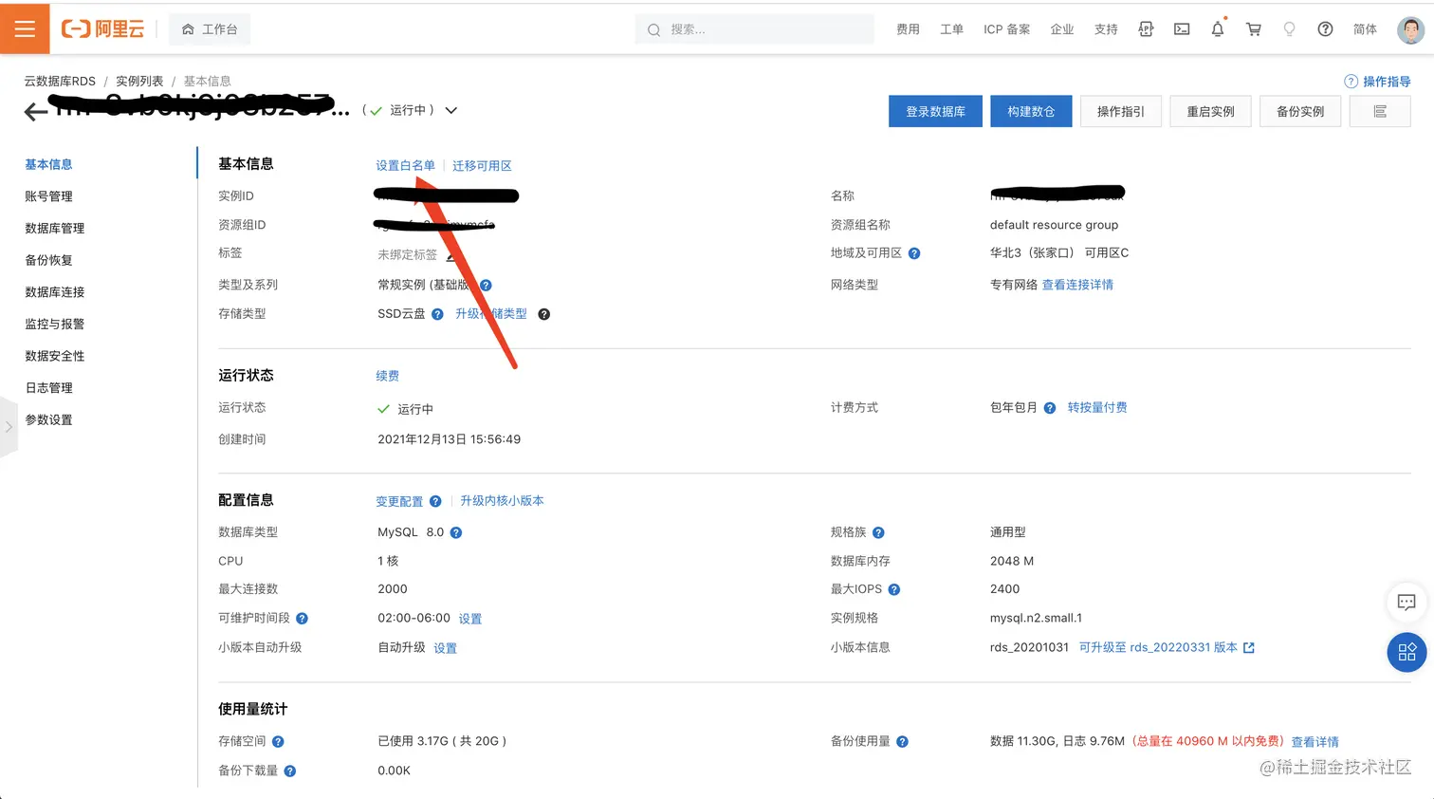Open the ICP 备案 menu

tap(1006, 29)
